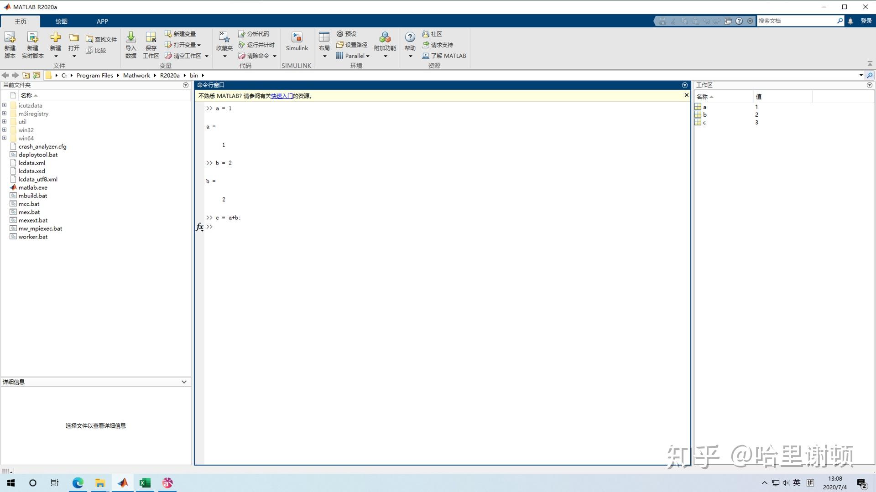Expand the win64 folder

[4, 138]
